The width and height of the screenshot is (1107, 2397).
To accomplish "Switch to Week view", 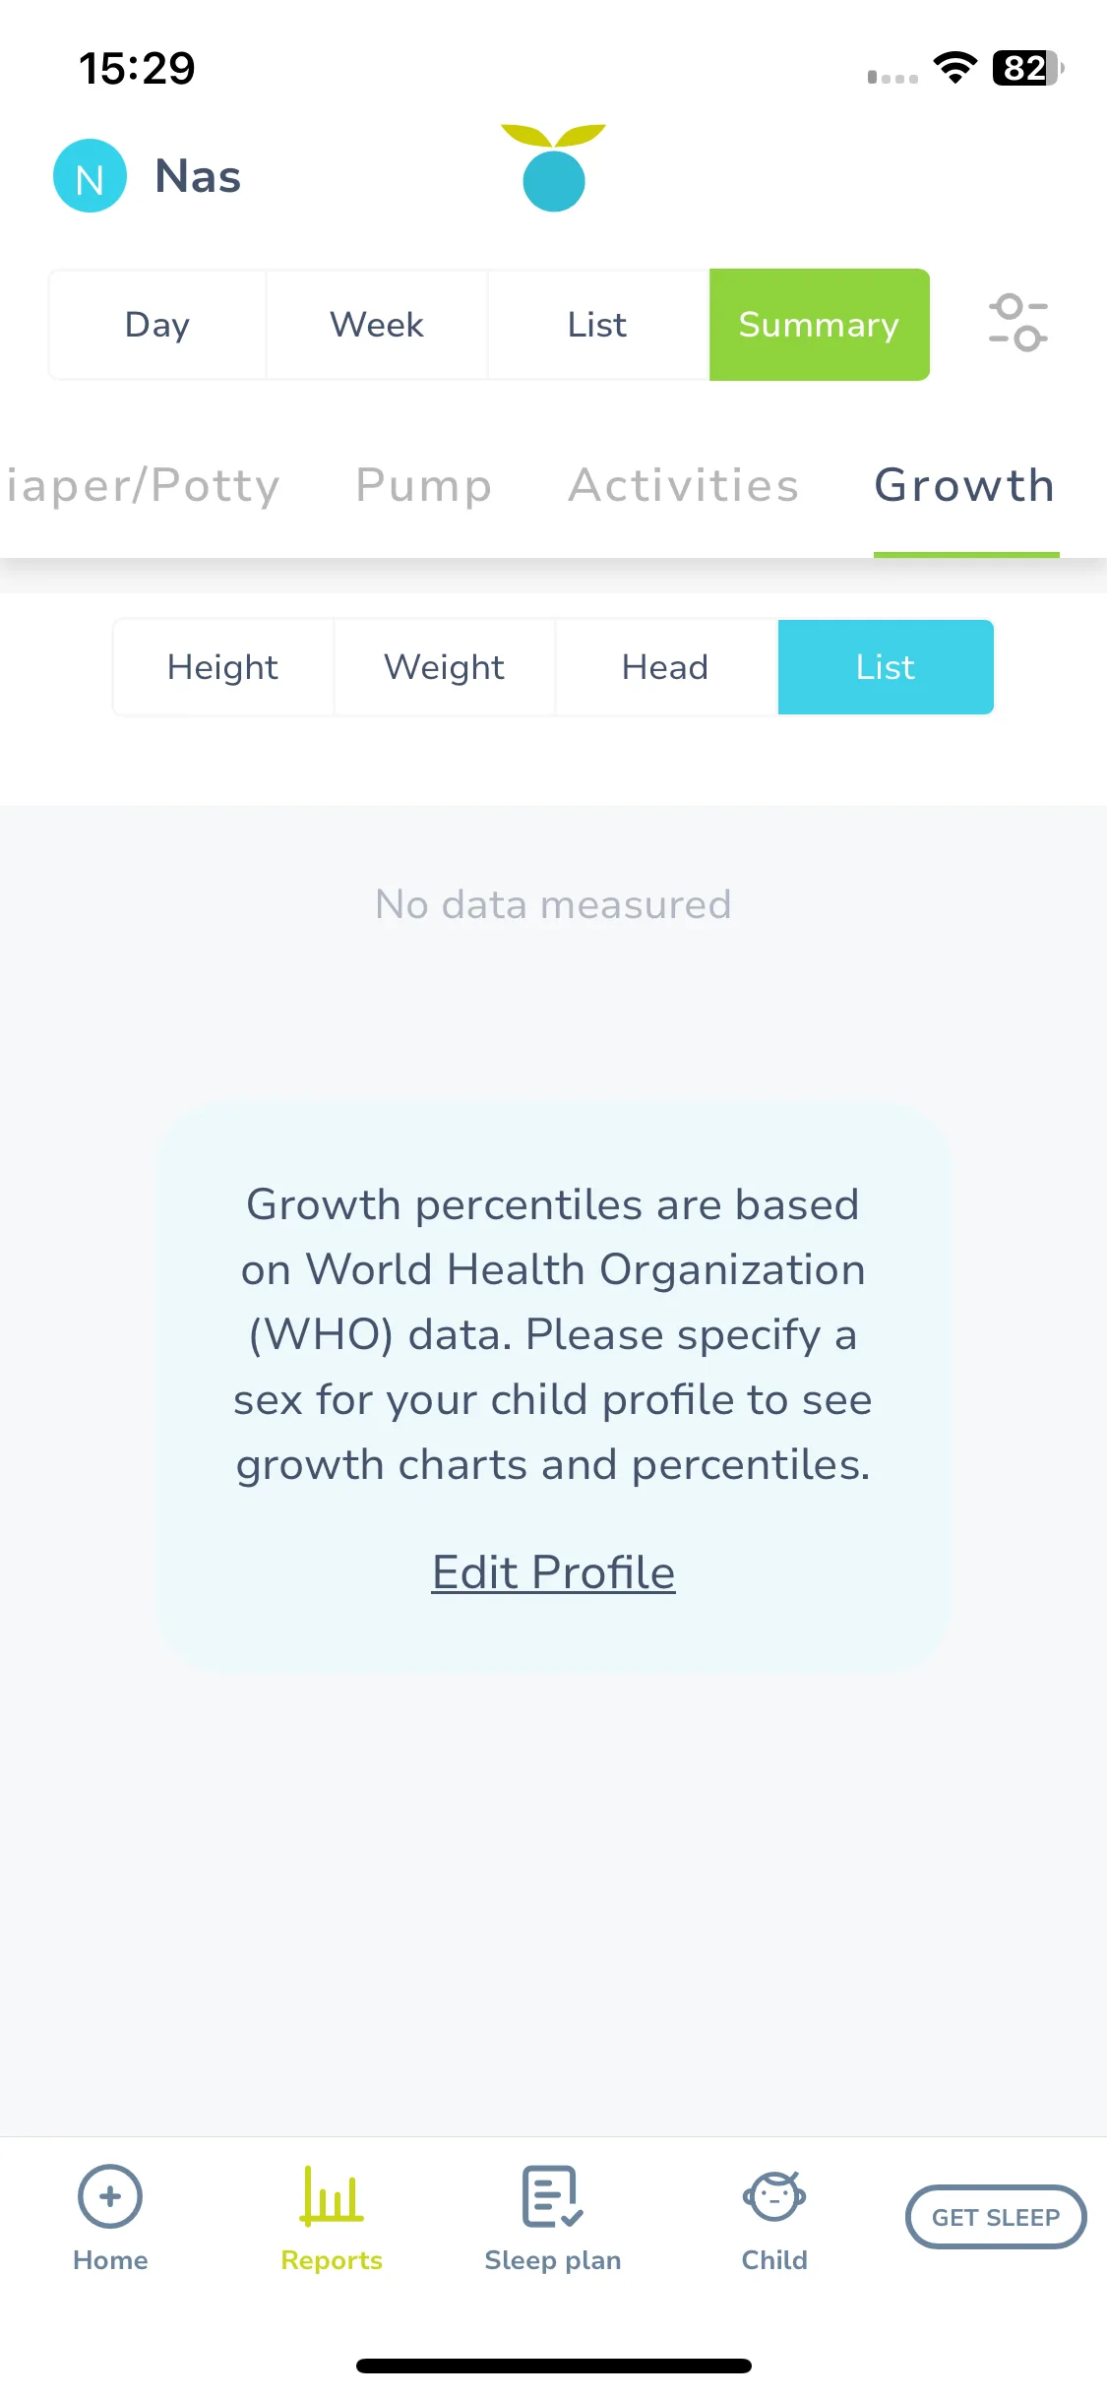I will click(x=377, y=325).
